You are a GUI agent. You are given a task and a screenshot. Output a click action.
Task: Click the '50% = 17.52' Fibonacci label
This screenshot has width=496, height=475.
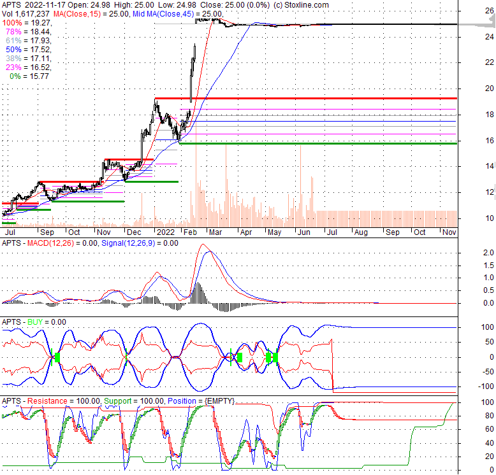(x=28, y=50)
